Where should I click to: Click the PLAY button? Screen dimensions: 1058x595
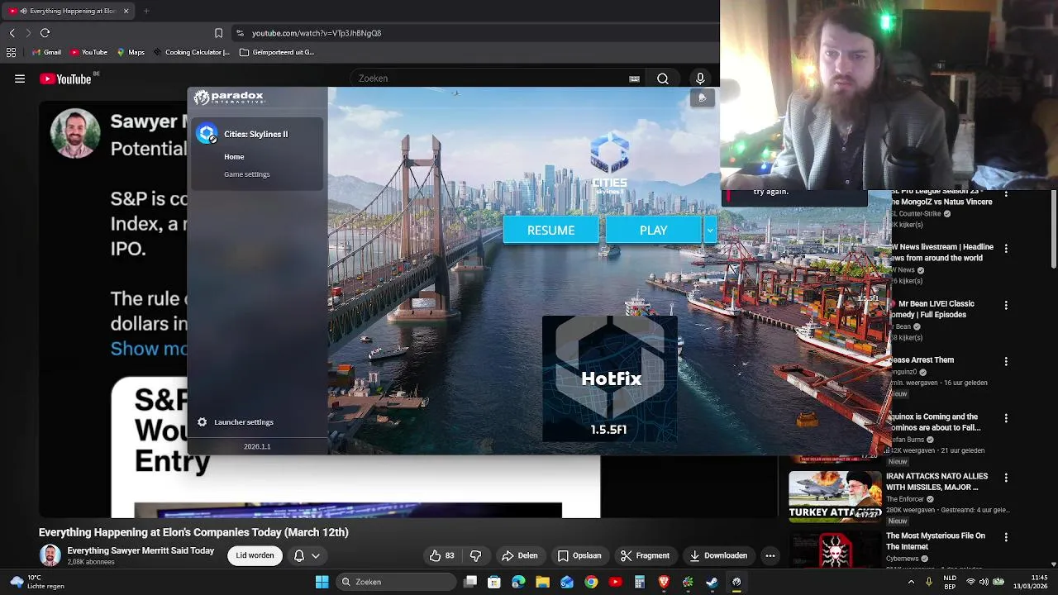tap(653, 231)
